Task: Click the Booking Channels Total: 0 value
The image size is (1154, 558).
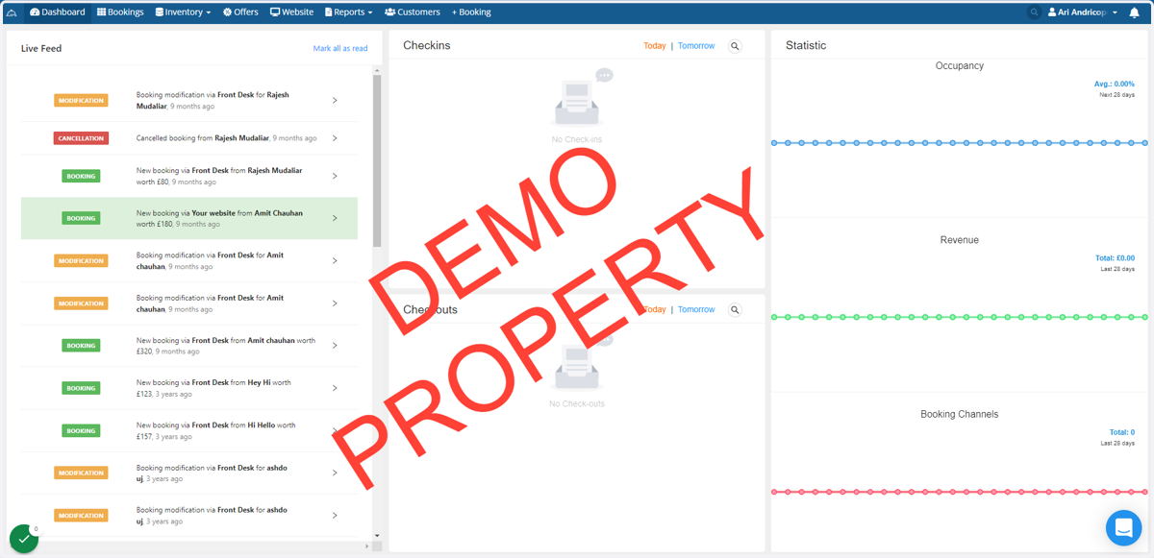Action: tap(1121, 432)
